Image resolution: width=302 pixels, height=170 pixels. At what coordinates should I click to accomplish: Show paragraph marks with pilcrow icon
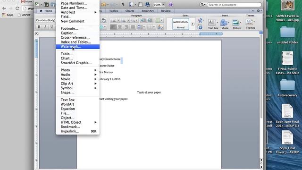coord(123,4)
